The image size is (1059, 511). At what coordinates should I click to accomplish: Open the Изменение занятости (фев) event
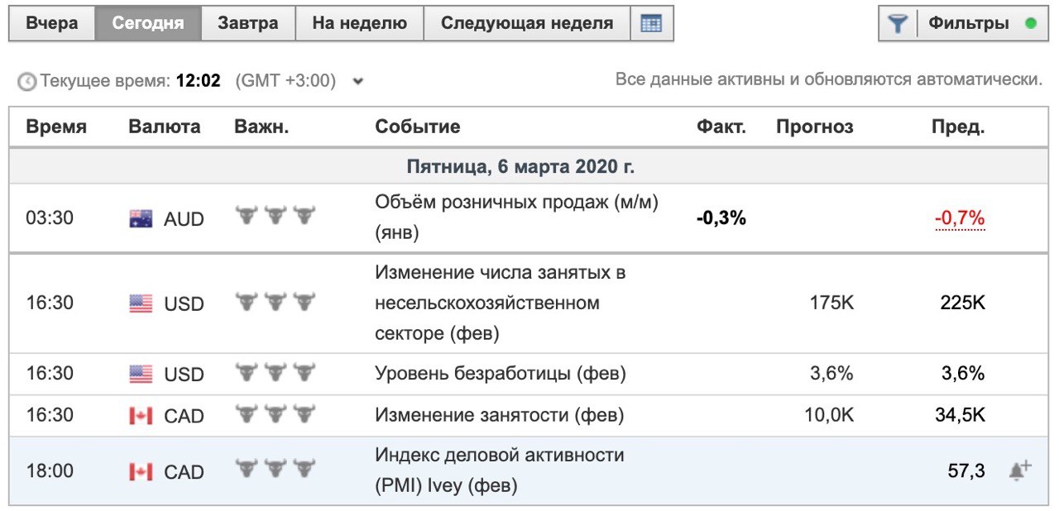pos(499,415)
